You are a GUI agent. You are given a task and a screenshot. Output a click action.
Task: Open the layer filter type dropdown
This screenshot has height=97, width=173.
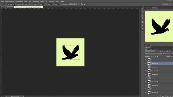tap(150, 51)
